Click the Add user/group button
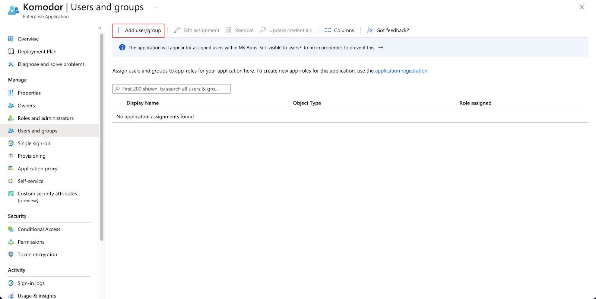Screen dimensions: 596x299 [x=138, y=30]
